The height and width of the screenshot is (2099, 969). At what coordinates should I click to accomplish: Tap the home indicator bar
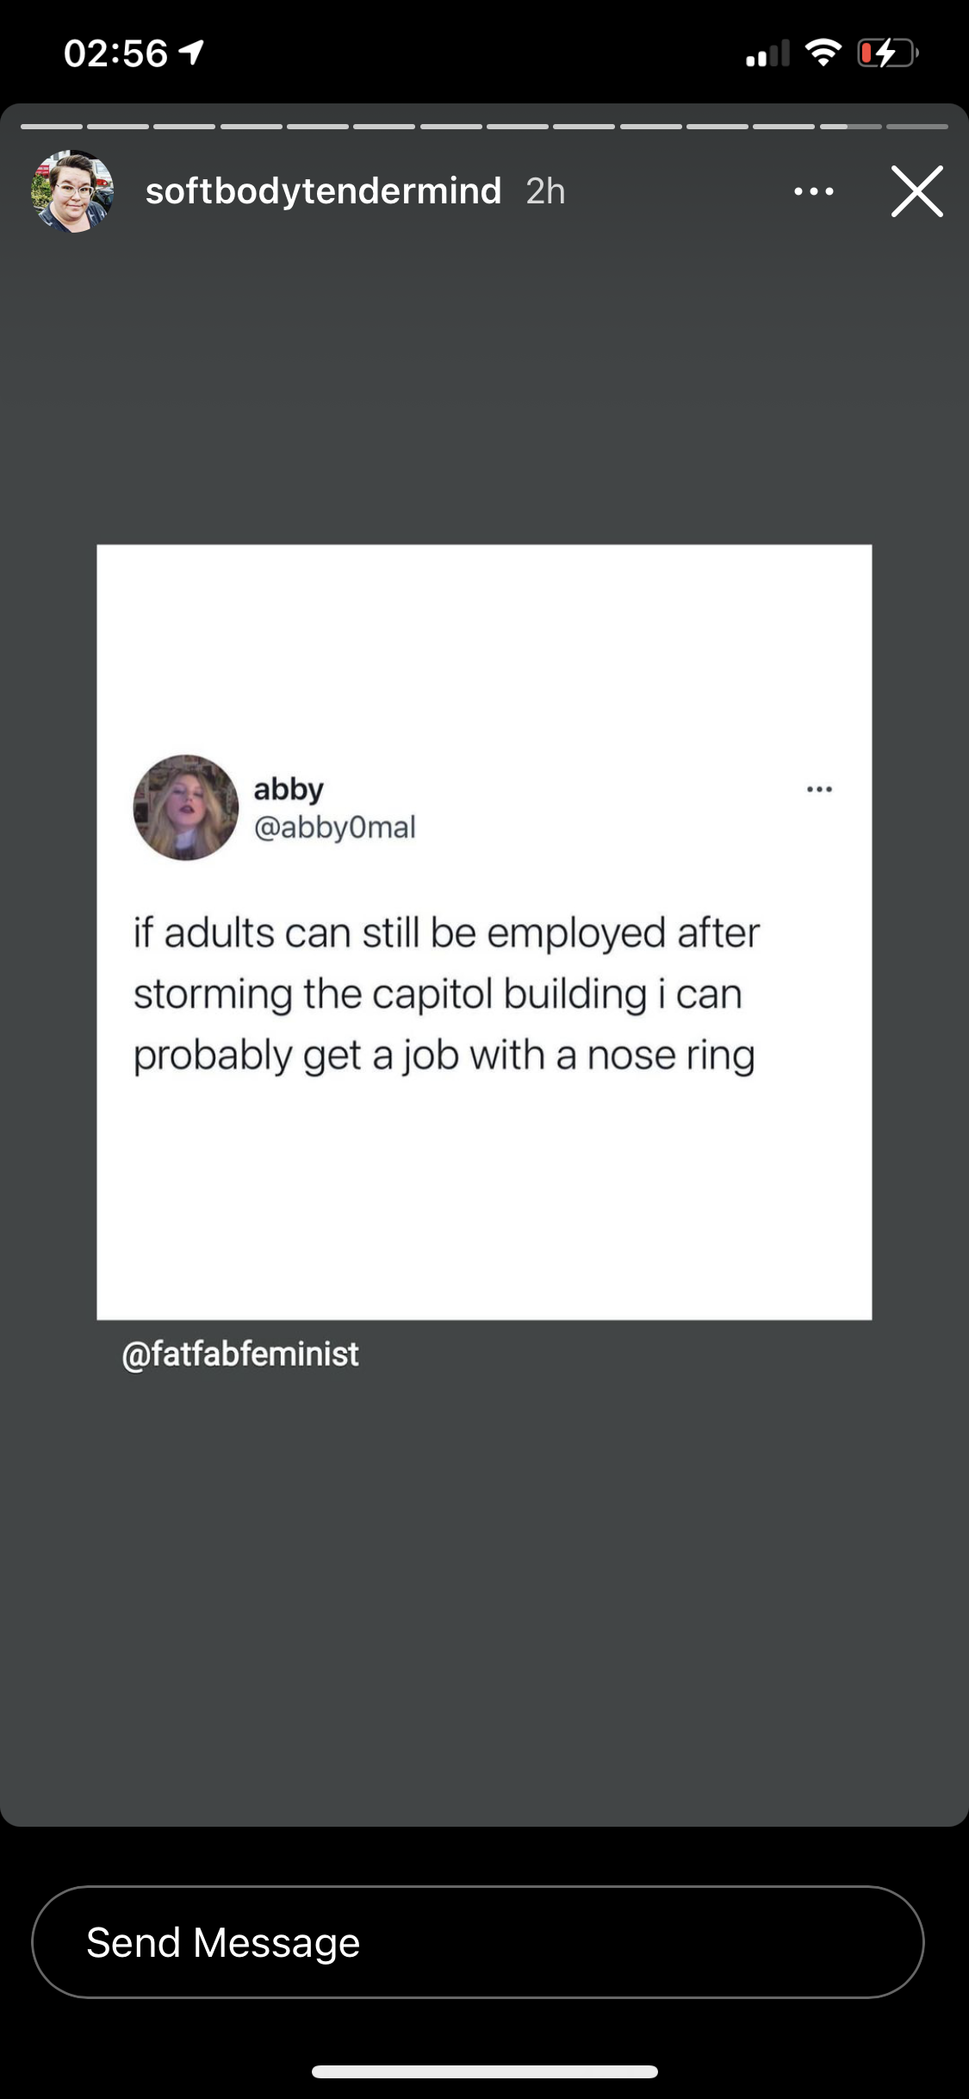(485, 2071)
